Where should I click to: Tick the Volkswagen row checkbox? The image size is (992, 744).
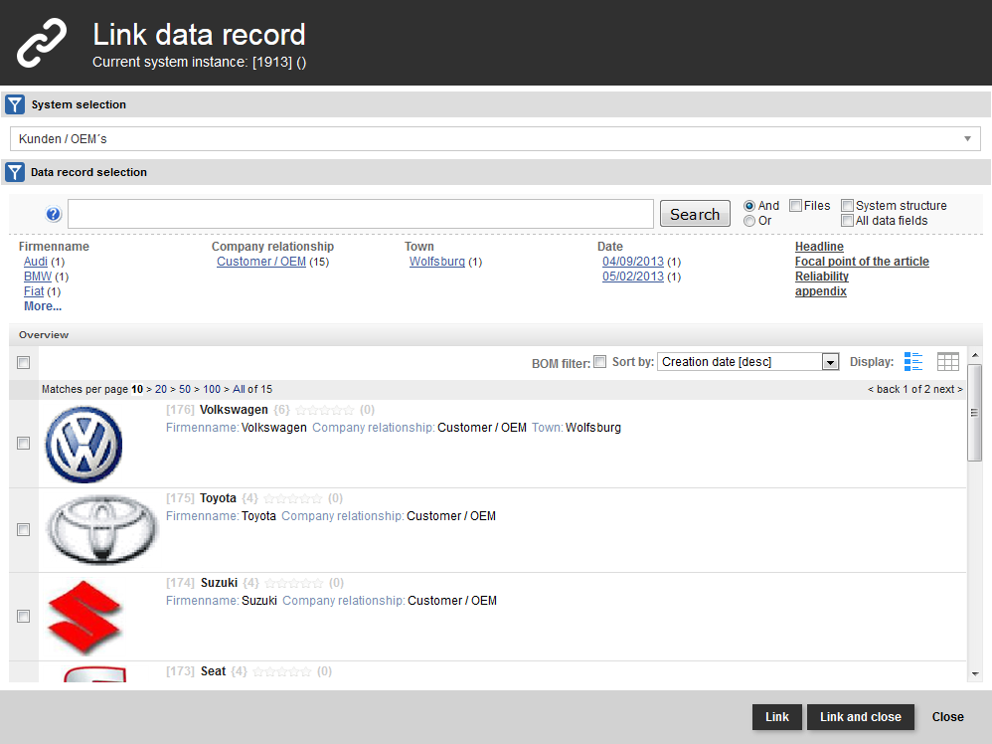click(24, 444)
